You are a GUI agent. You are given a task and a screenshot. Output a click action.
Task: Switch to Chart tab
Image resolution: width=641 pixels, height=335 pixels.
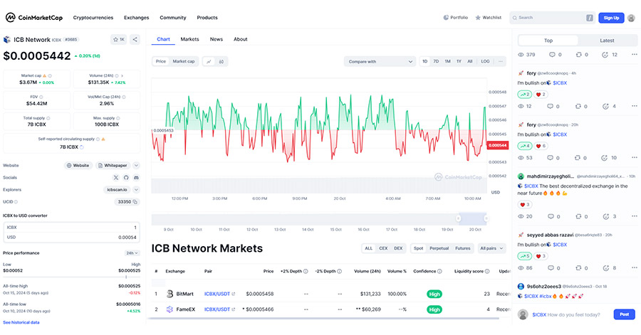tap(163, 39)
